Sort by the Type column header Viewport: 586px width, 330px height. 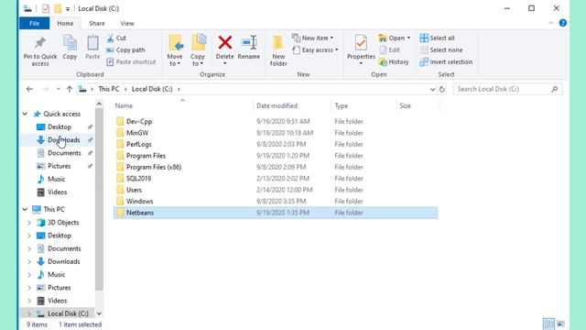coord(364,106)
